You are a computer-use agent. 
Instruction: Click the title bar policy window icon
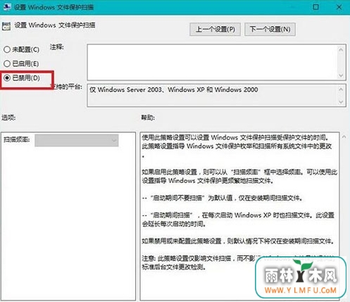(7, 7)
